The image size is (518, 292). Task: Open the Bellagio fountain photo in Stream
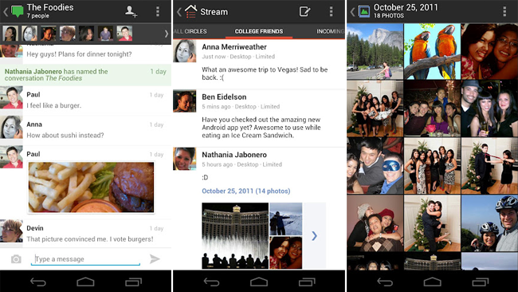click(x=235, y=236)
